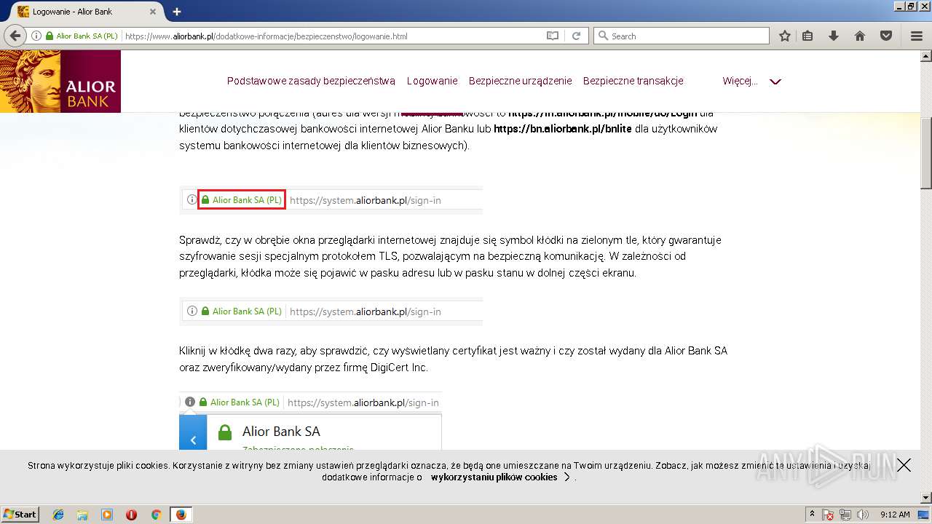This screenshot has height=524, width=932.
Task: Go back using the browser back arrow
Action: pos(15,36)
